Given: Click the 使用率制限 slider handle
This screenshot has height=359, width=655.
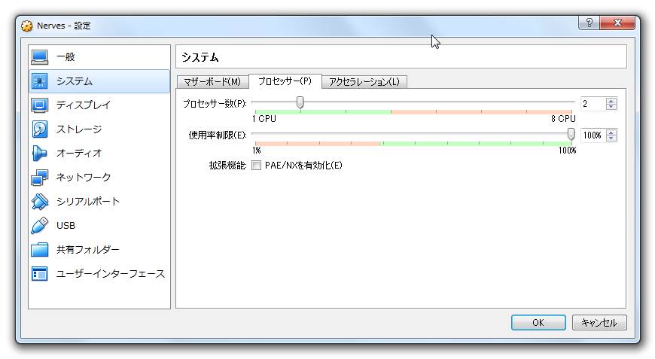Looking at the screenshot, I should click(571, 134).
